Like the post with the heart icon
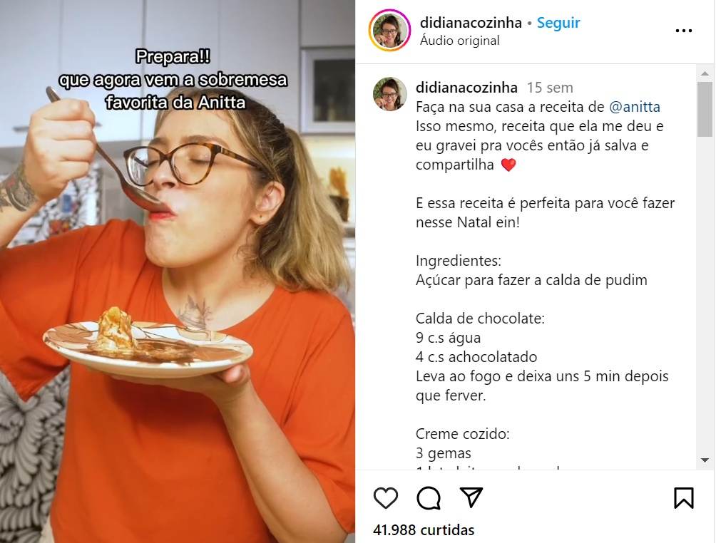 click(385, 497)
